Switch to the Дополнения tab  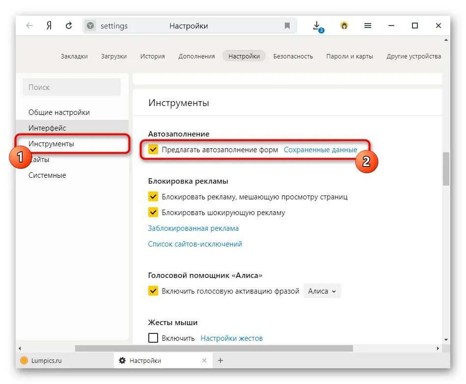click(x=196, y=56)
